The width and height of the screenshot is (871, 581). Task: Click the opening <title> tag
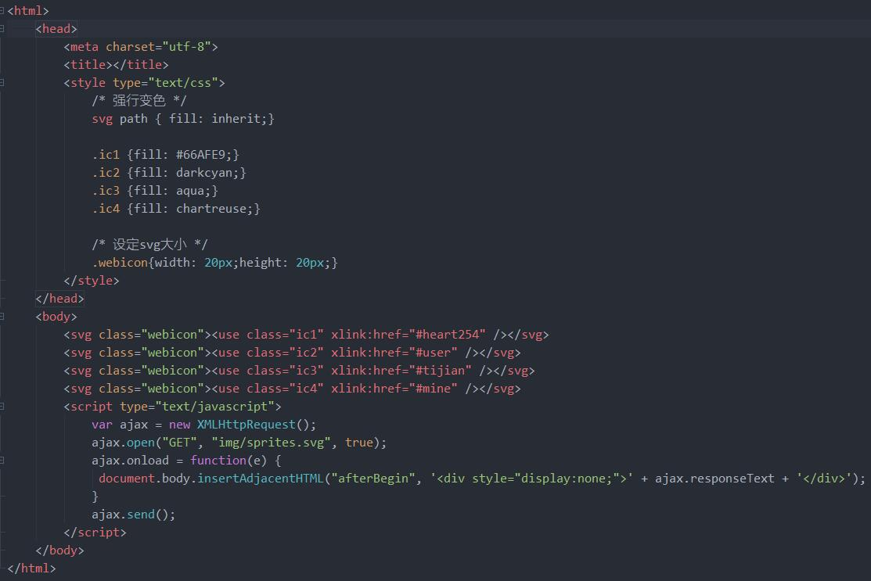[x=88, y=65]
